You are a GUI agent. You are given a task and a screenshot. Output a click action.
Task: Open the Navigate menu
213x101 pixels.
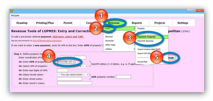point(15,15)
